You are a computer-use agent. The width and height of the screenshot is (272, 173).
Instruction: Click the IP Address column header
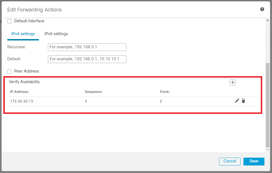20,92
